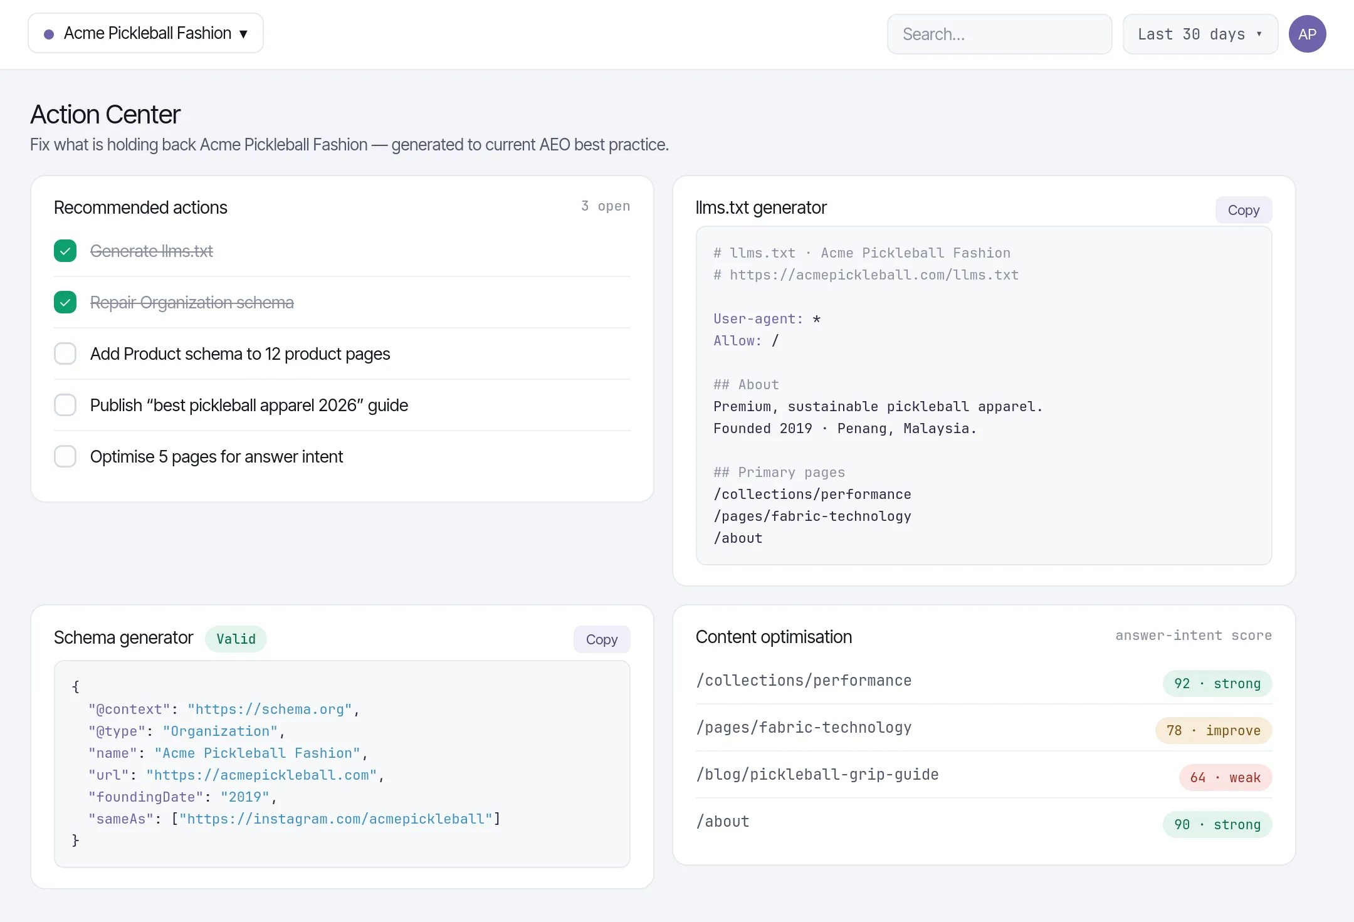Image resolution: width=1354 pixels, height=922 pixels.
Task: Copy the llms.txt generator output
Action: [1243, 210]
